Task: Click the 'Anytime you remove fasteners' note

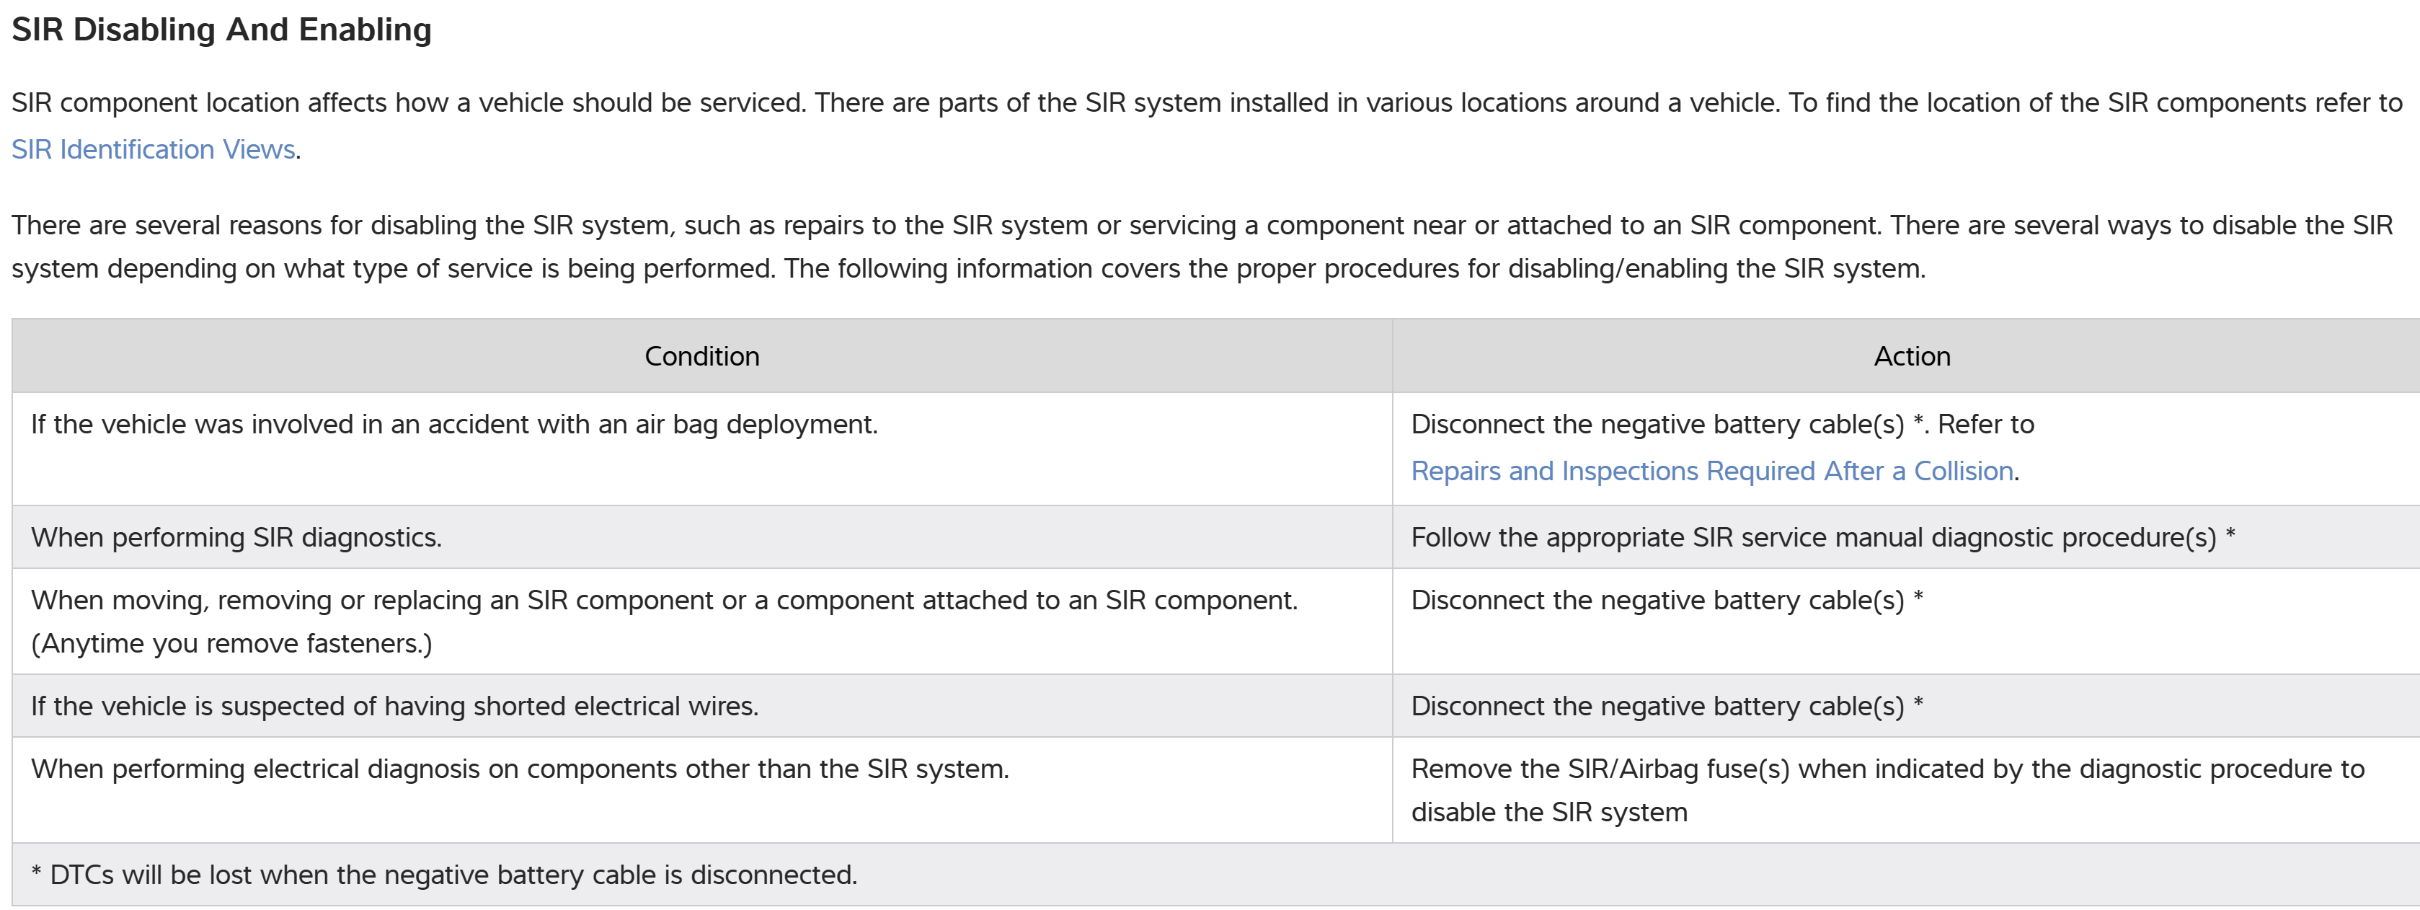Action: click(231, 644)
